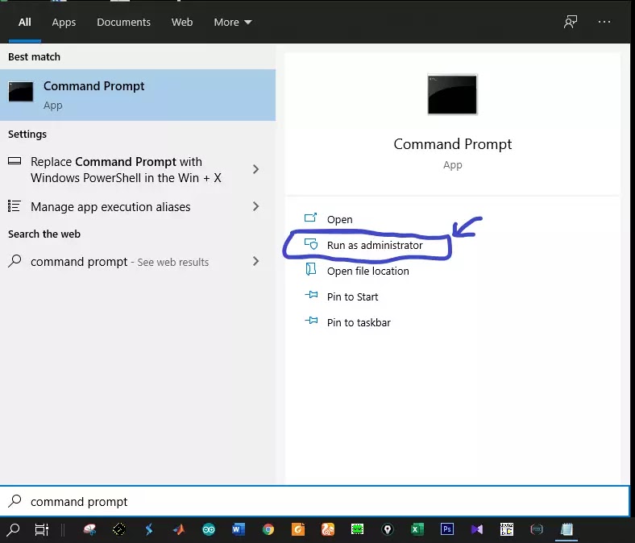Expand arrow for Manage app execution aliases
The width and height of the screenshot is (635, 543).
[x=255, y=206]
